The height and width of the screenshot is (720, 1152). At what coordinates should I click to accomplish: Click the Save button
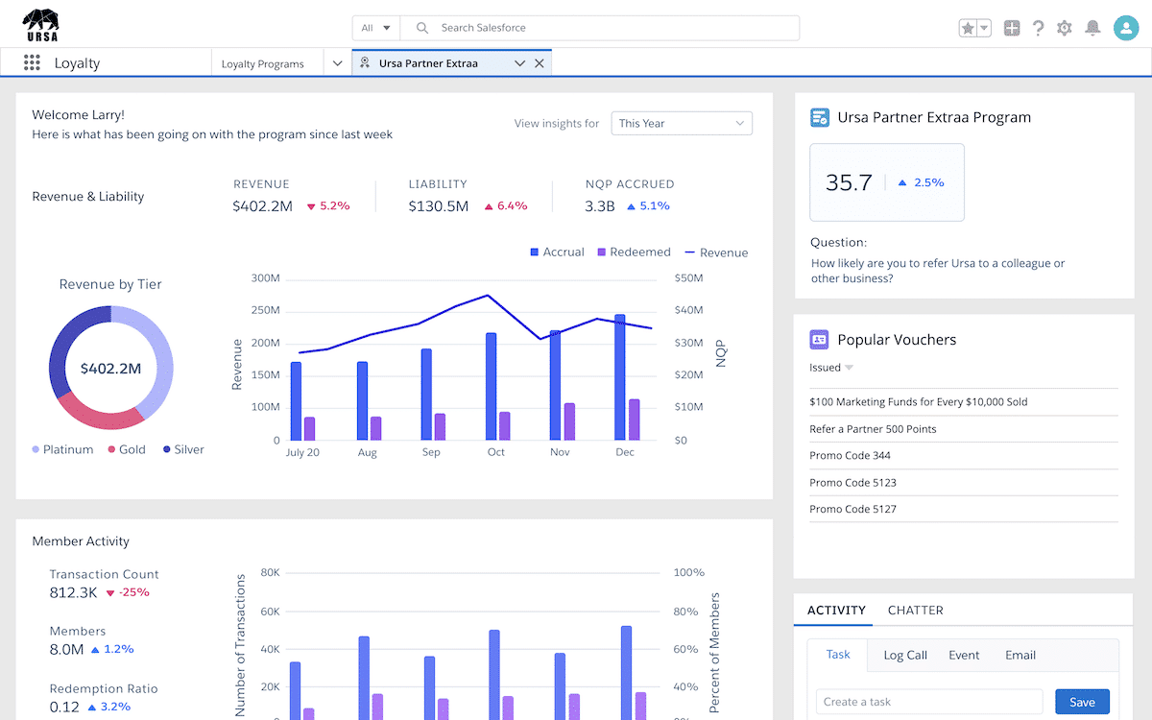[x=1082, y=702]
